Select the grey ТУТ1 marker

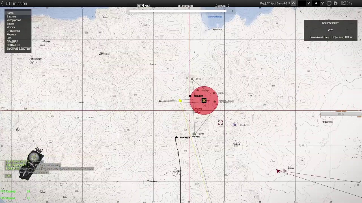pos(194,134)
